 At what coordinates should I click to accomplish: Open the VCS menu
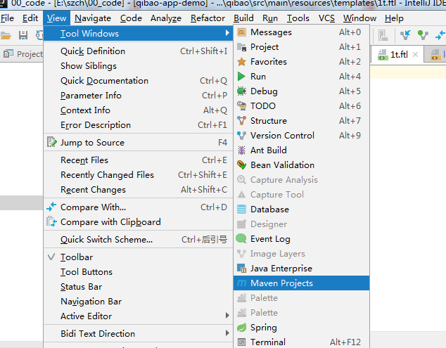pyautogui.click(x=326, y=18)
